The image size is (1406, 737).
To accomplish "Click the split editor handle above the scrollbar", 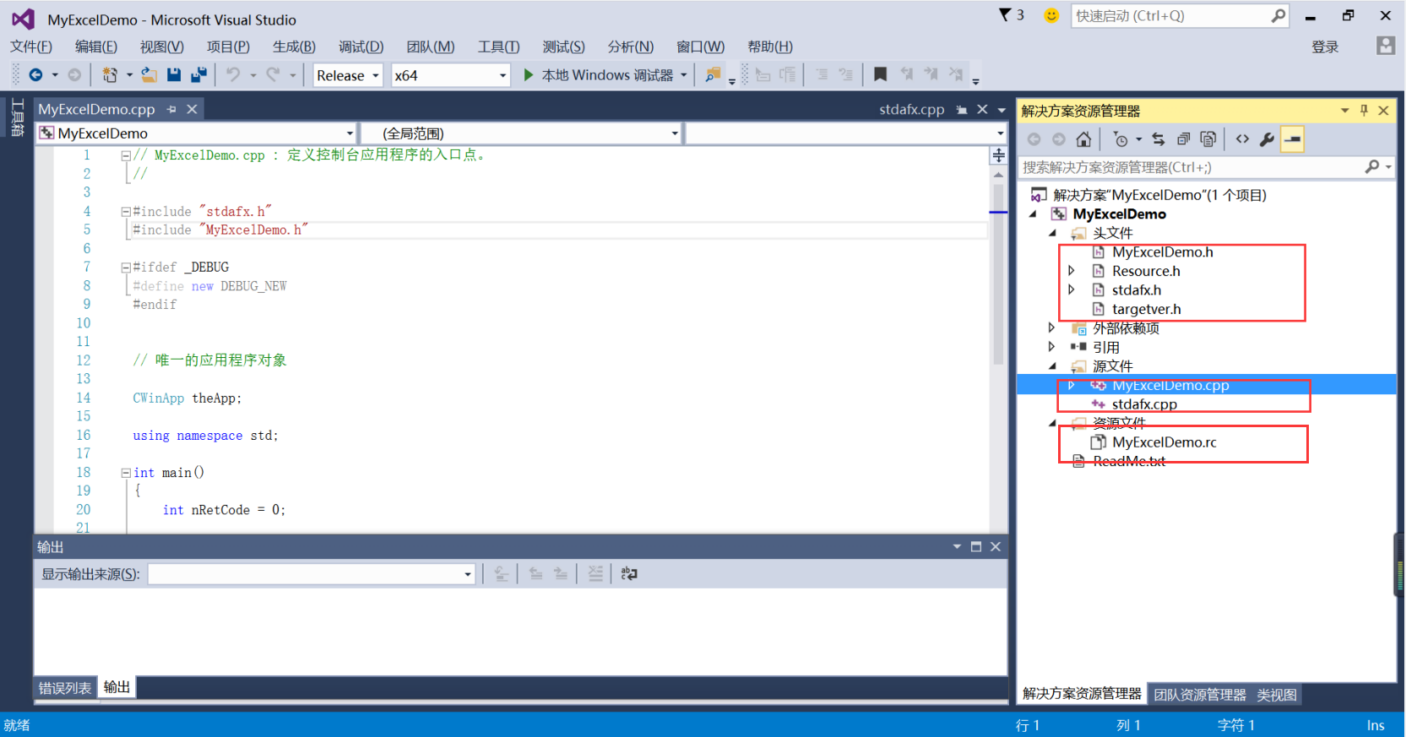I will pos(999,155).
